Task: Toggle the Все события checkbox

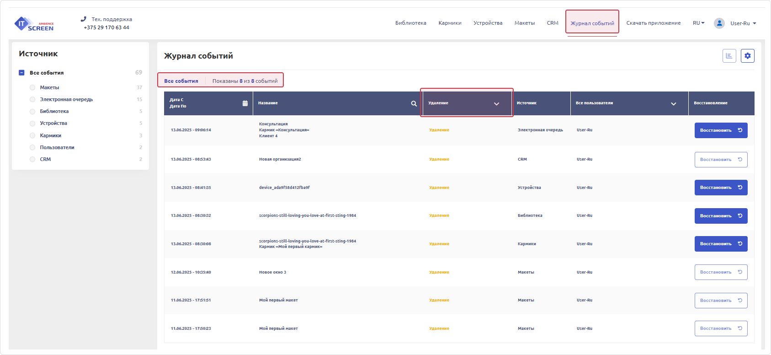Action: pos(21,73)
